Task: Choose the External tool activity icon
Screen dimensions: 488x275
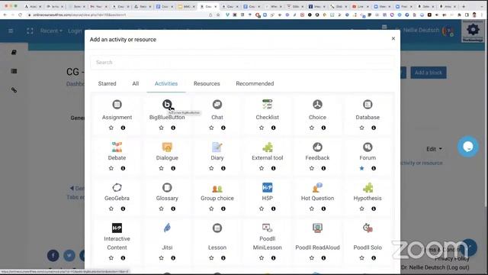Action: 268,147
